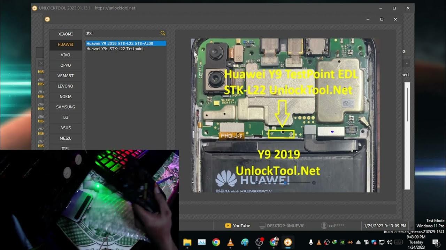446x250 pixels.
Task: Maximize the brand selection dialog
Action: (382, 19)
